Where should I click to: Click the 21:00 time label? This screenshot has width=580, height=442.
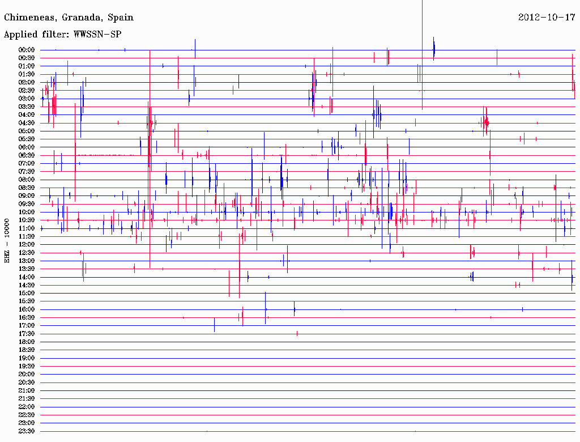27,390
